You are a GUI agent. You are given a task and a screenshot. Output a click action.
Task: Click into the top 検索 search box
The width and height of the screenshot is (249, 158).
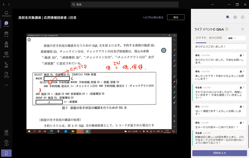[124, 5]
